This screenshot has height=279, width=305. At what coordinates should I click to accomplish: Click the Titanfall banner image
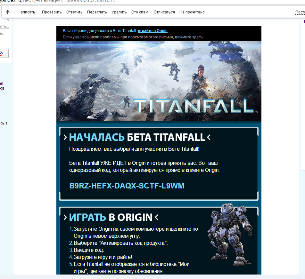click(x=159, y=81)
